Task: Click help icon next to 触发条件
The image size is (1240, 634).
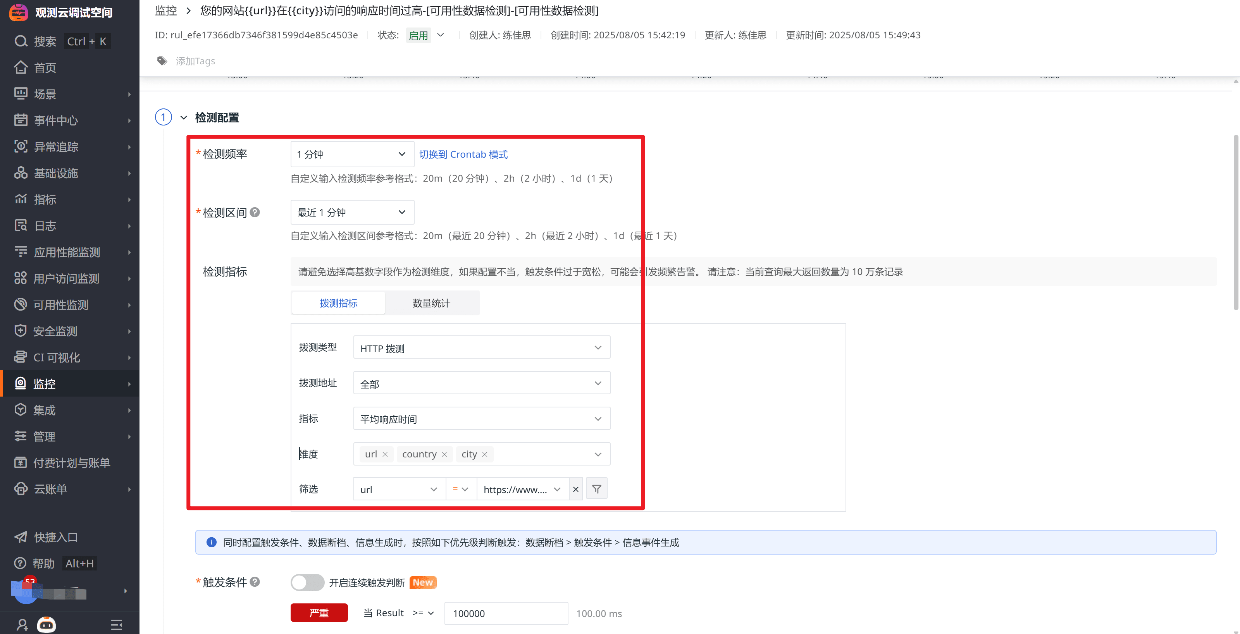Action: point(255,582)
